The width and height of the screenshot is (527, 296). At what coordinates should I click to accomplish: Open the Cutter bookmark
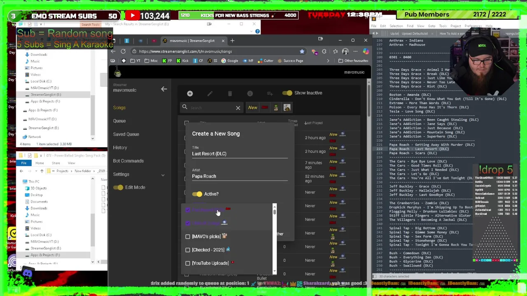266,61
